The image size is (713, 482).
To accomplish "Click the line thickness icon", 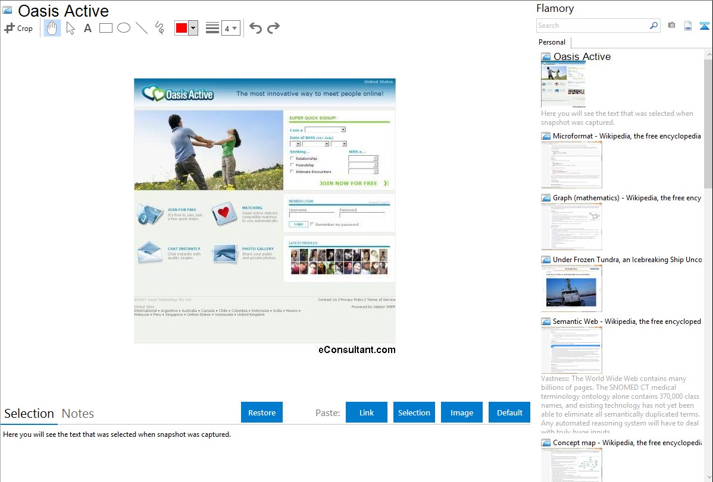I will [212, 28].
